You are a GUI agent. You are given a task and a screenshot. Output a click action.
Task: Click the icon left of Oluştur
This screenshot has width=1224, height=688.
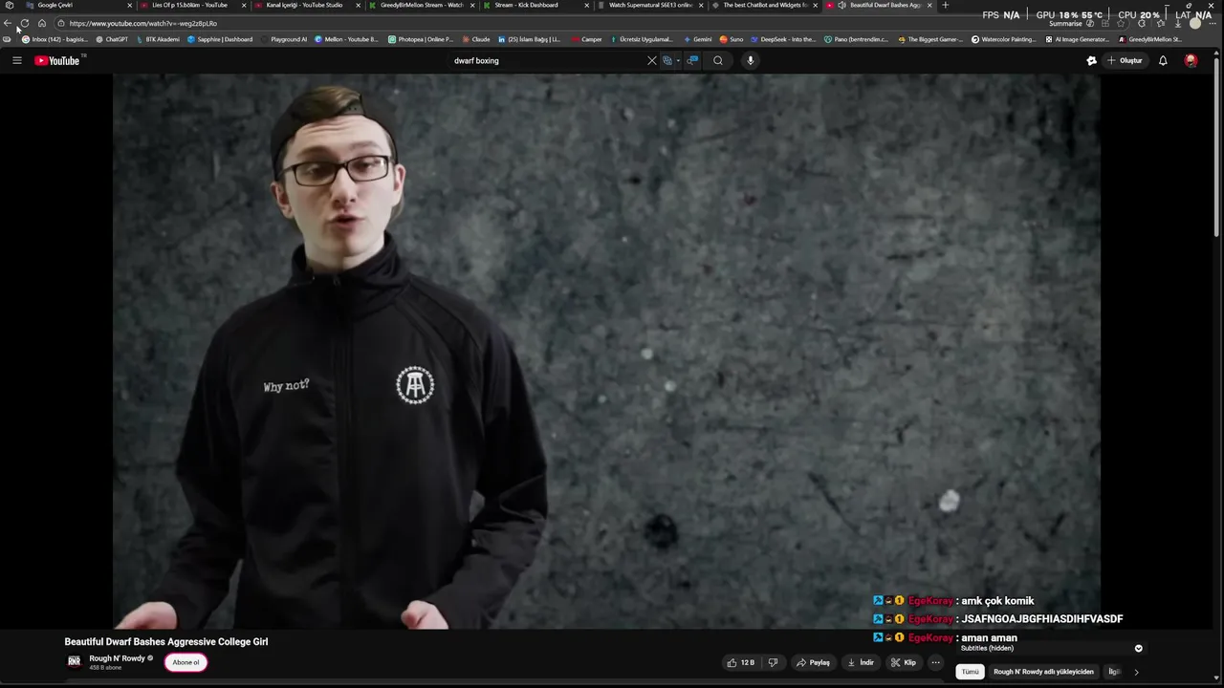(x=1091, y=60)
